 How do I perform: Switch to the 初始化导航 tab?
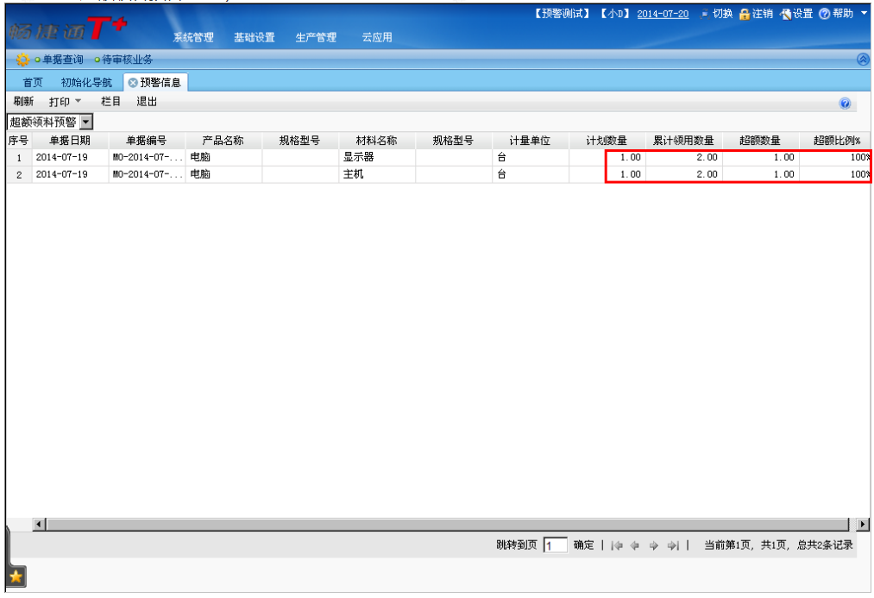[x=86, y=83]
